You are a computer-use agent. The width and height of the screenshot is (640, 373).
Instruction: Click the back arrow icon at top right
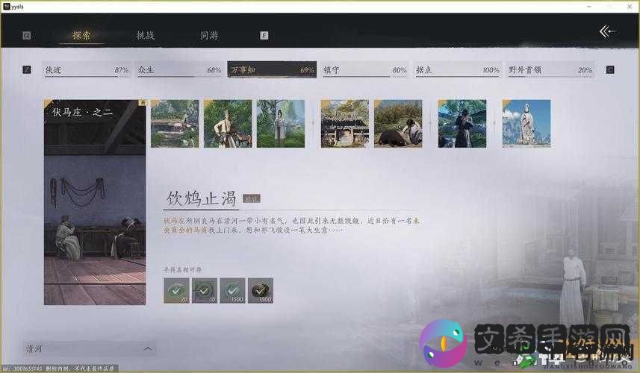pyautogui.click(x=607, y=31)
